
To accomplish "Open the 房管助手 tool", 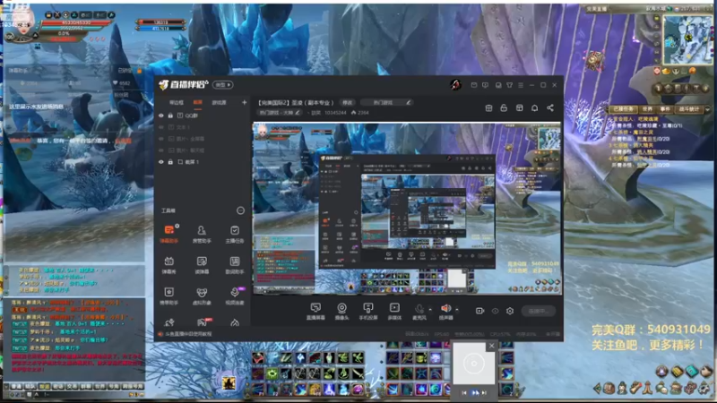I will 202,234.
